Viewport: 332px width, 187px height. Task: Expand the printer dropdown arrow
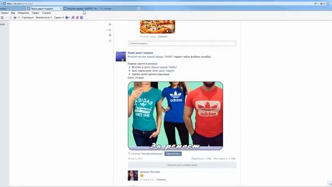coord(19,18)
